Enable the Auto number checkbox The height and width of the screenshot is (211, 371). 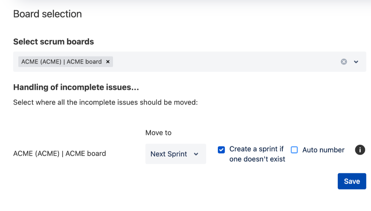click(x=294, y=150)
